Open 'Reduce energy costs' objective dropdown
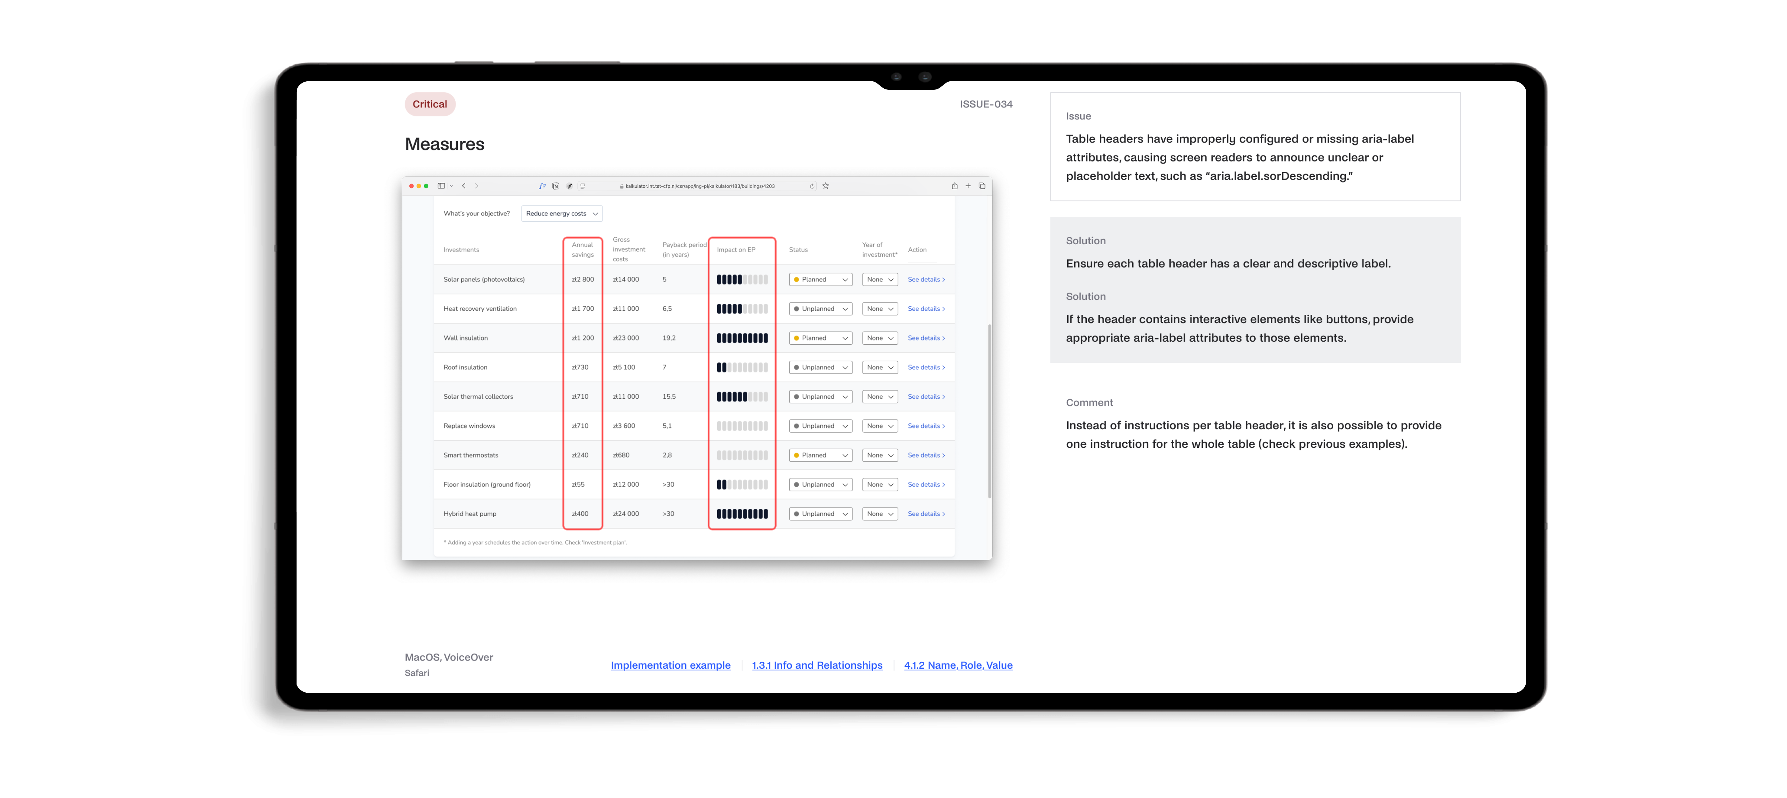1787x798 pixels. coord(561,214)
